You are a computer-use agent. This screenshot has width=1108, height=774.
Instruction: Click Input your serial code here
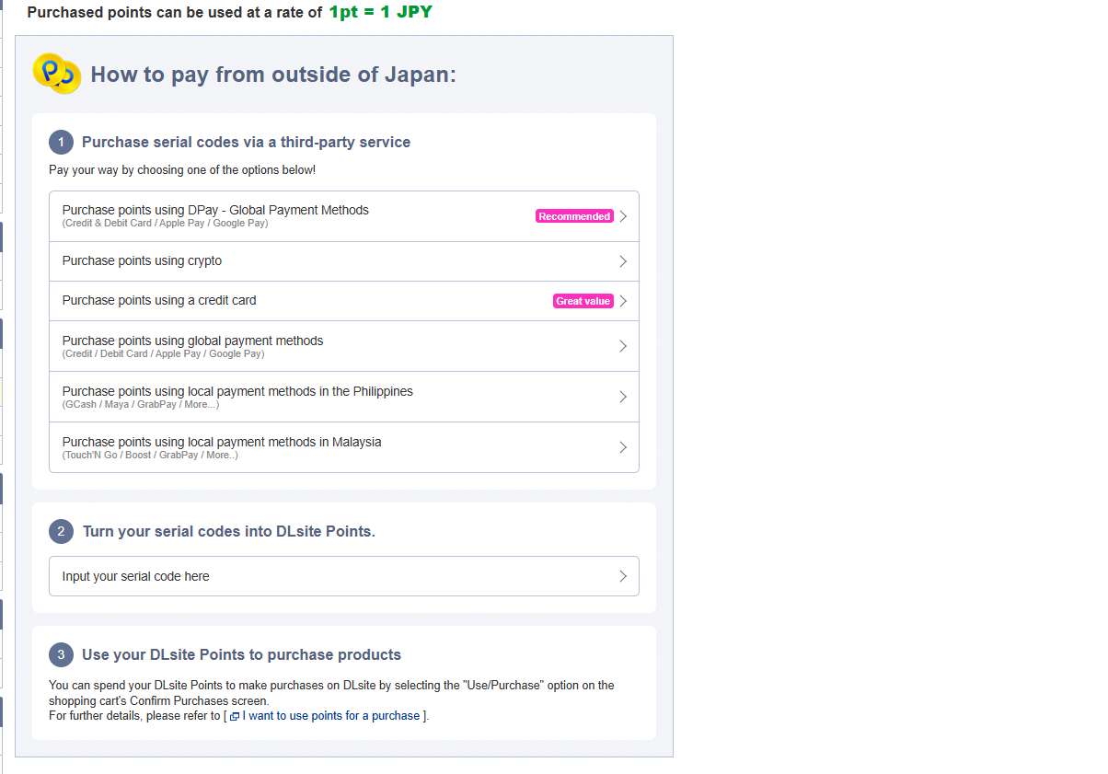(344, 576)
